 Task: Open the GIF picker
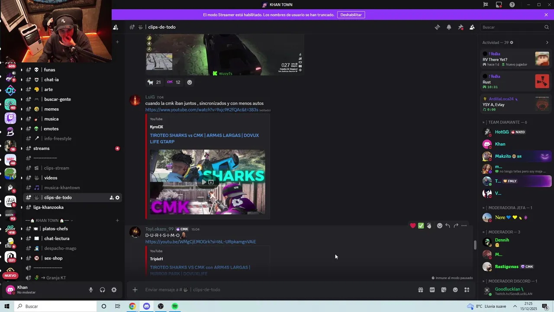pos(432,290)
